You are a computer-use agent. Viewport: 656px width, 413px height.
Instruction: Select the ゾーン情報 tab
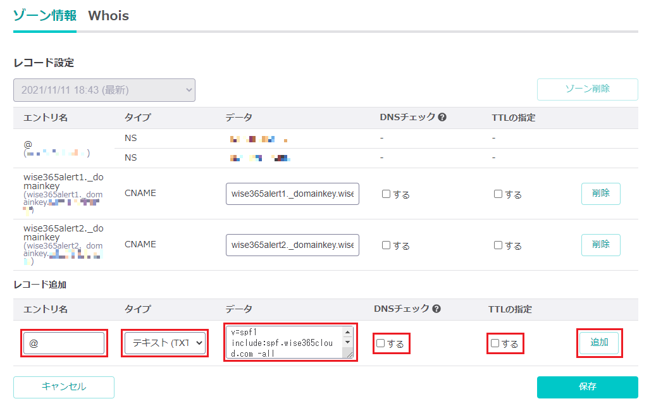click(x=44, y=16)
